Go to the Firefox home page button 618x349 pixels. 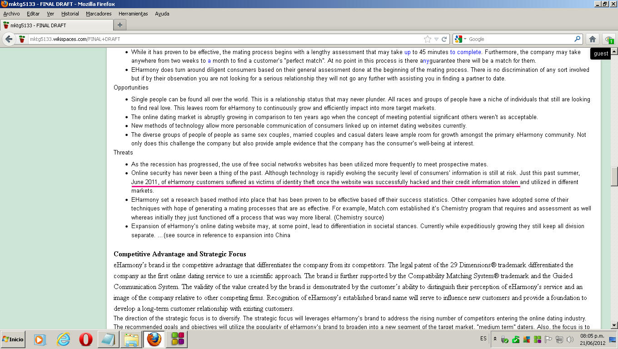tap(592, 39)
